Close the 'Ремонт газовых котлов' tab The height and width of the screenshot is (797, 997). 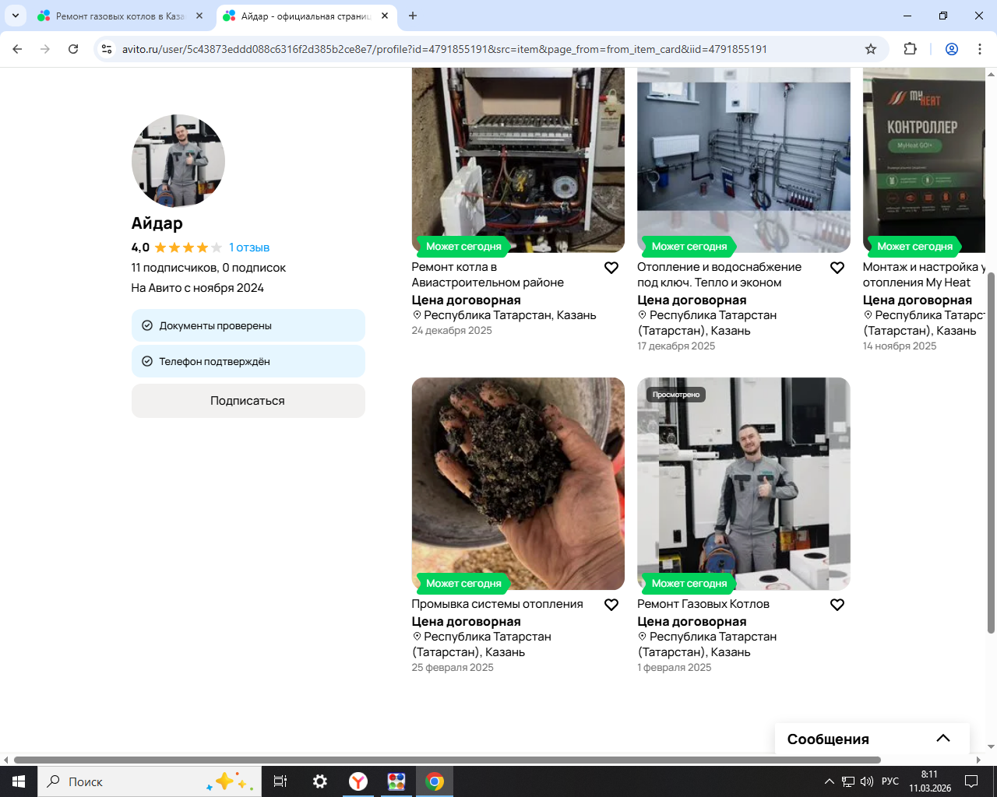point(199,16)
